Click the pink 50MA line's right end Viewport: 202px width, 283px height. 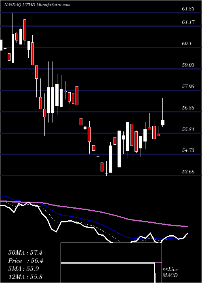[187, 226]
